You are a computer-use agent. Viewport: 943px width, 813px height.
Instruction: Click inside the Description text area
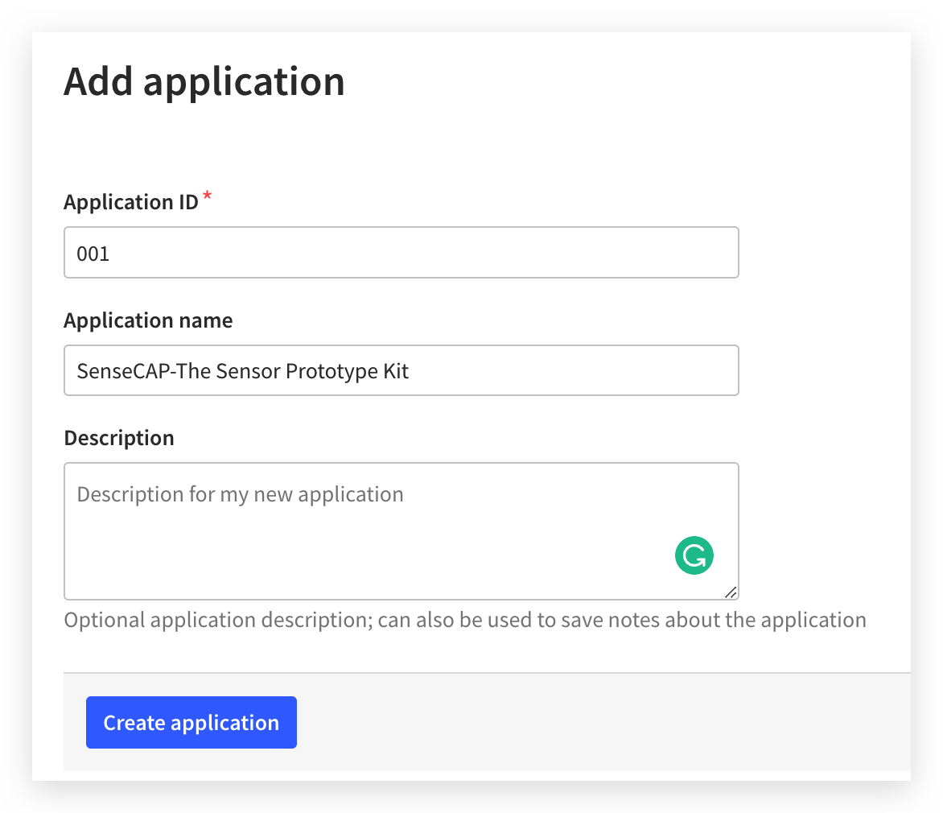click(x=401, y=531)
